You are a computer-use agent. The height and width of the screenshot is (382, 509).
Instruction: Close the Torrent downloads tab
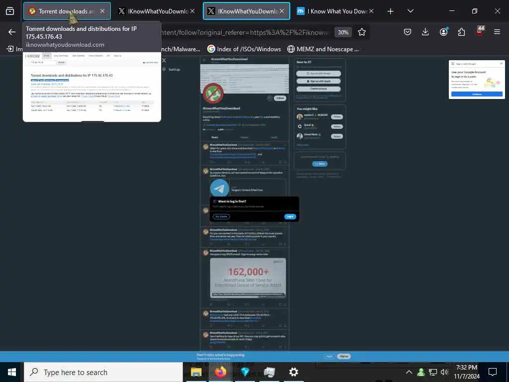point(102,11)
